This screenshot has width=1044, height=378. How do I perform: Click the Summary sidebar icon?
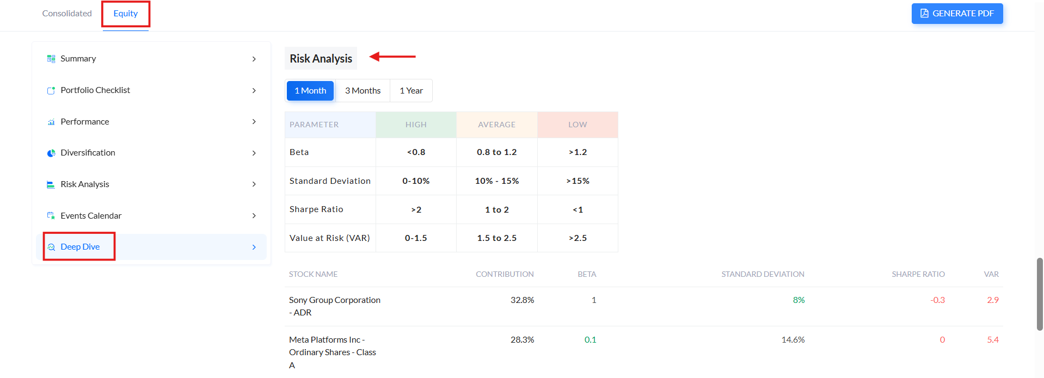51,59
